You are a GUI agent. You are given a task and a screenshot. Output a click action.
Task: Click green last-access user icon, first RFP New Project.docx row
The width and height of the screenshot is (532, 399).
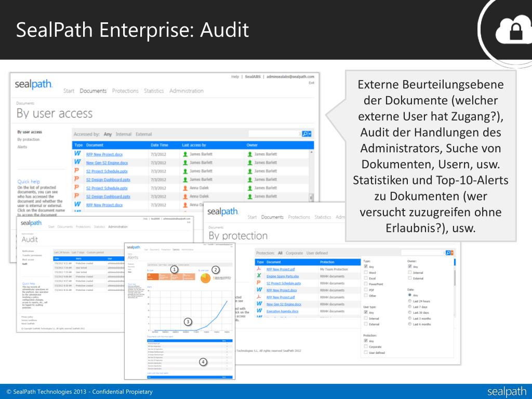[185, 154]
